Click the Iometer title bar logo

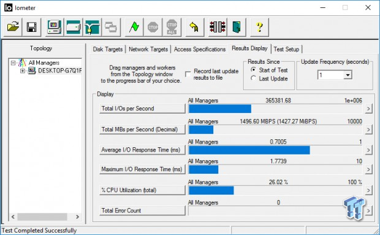point(8,8)
